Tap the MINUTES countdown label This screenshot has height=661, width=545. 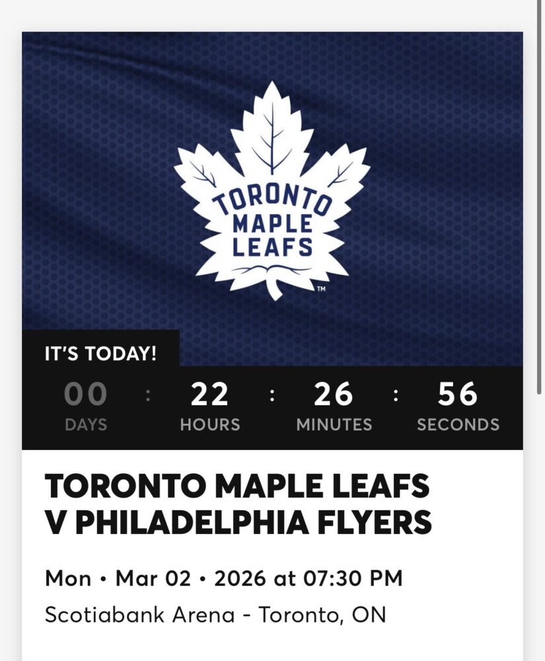(334, 424)
